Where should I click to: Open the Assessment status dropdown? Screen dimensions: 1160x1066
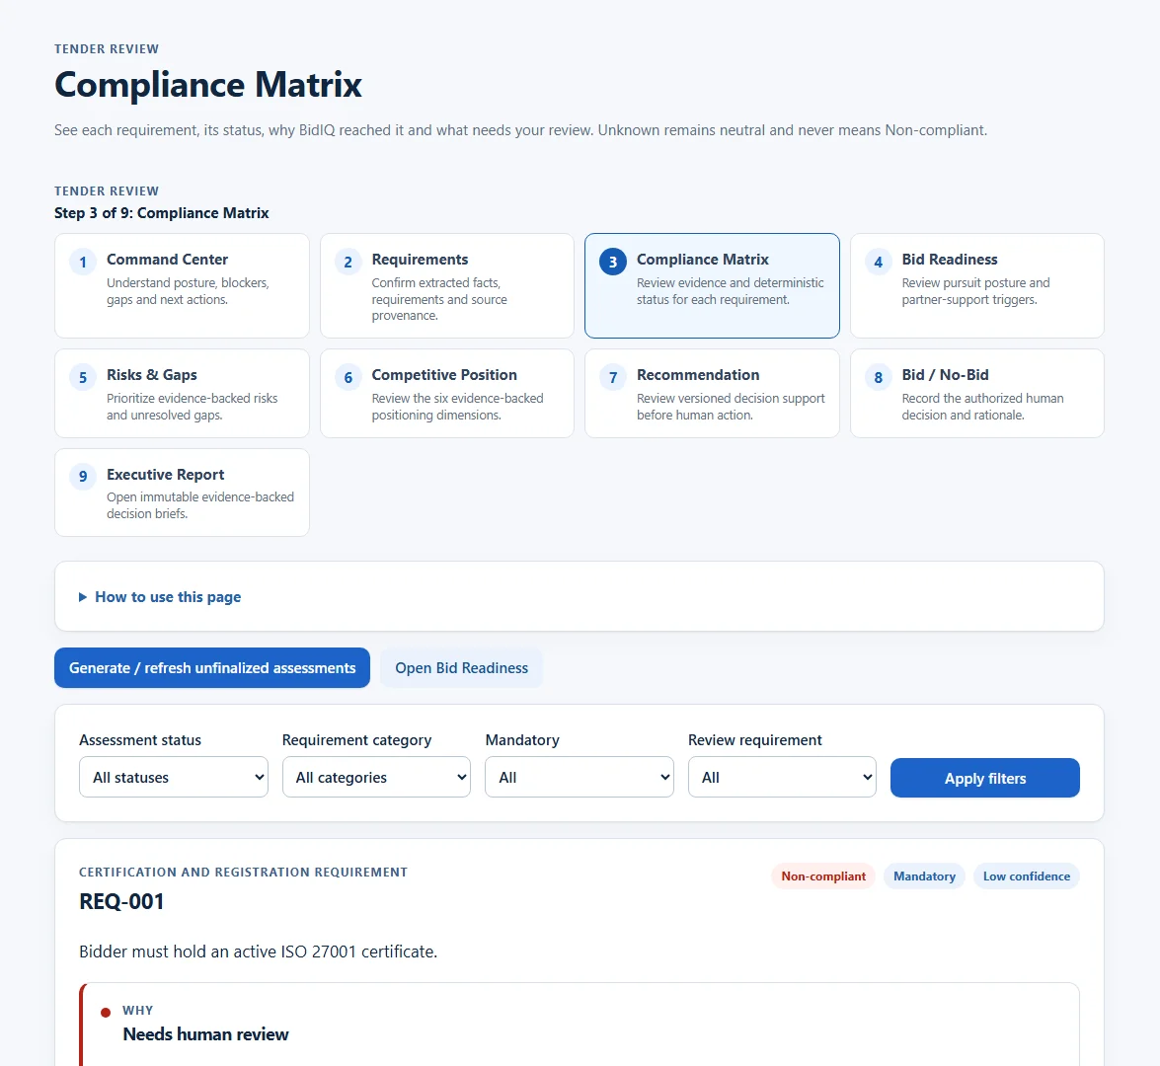(x=174, y=777)
